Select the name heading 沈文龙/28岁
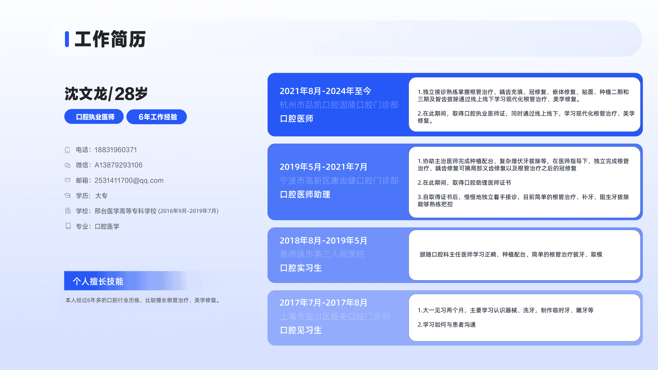The image size is (658, 370). (106, 94)
